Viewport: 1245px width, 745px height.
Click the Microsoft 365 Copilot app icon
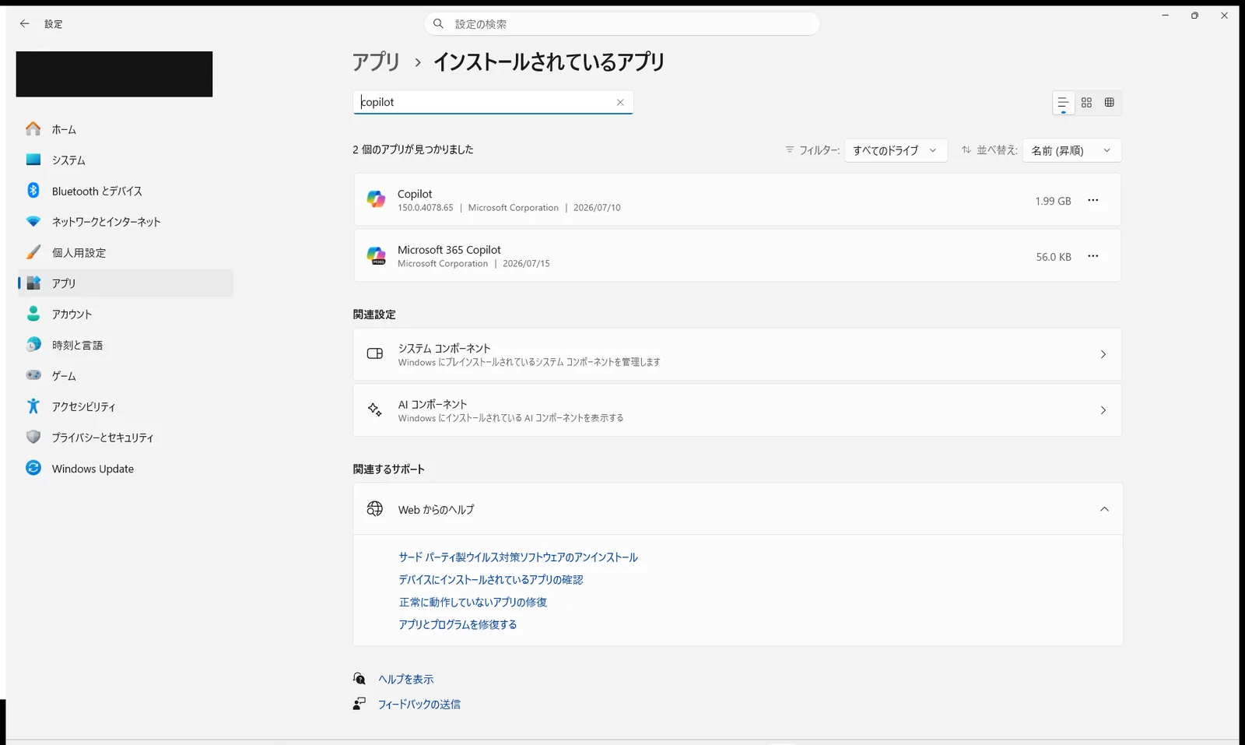[x=376, y=255]
